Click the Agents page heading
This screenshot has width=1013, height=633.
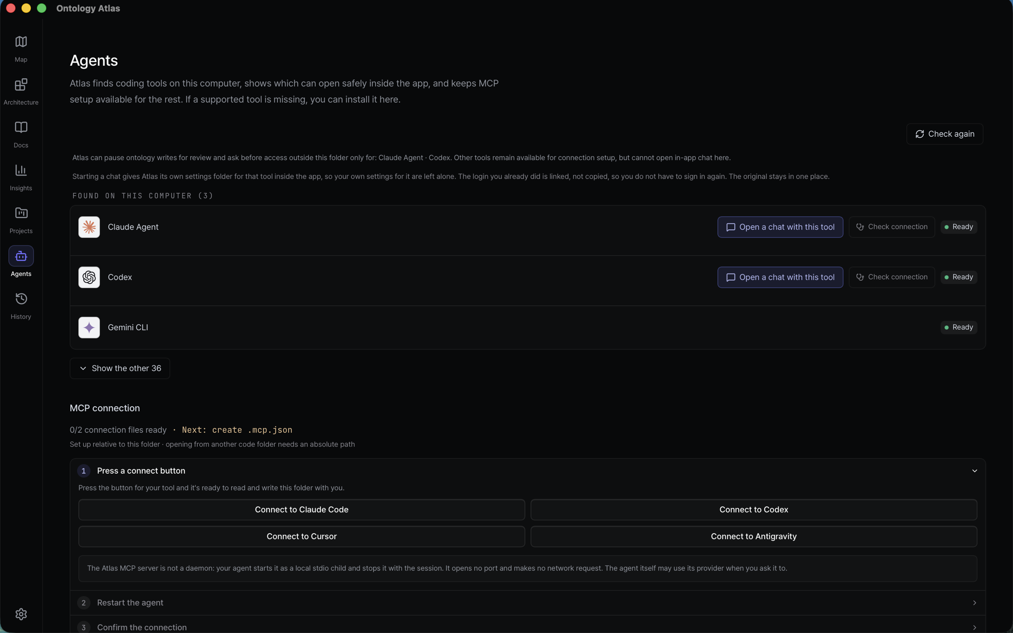pos(93,60)
